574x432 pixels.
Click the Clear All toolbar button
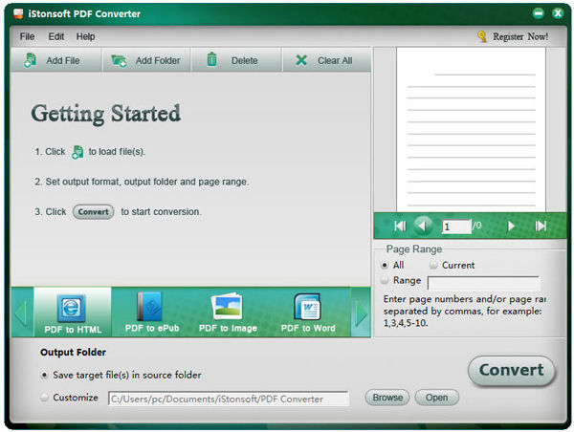326,60
